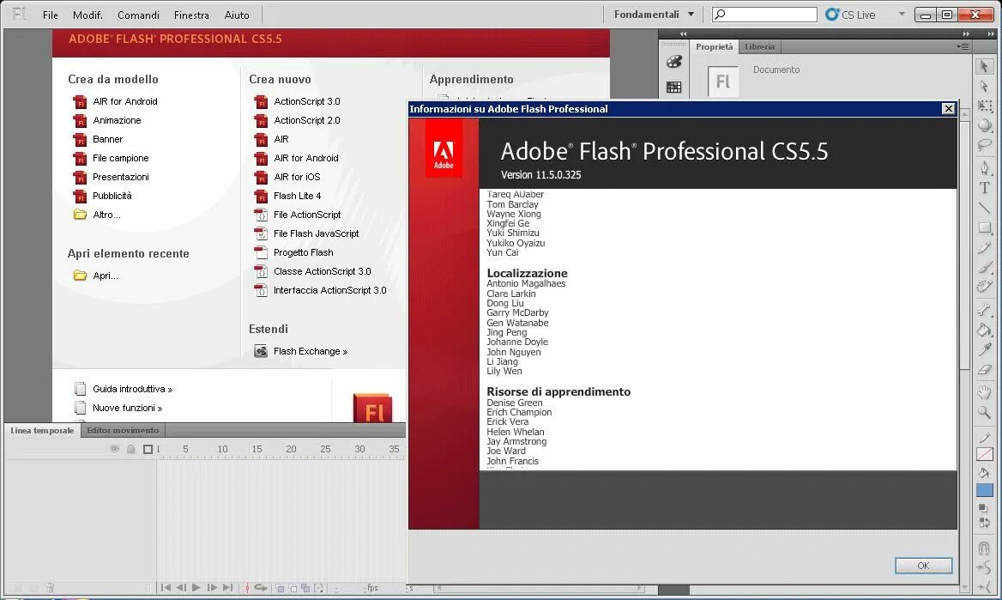Screen dimensions: 1002x600
Task: Toggle show layers as outlines square
Action: tap(148, 449)
